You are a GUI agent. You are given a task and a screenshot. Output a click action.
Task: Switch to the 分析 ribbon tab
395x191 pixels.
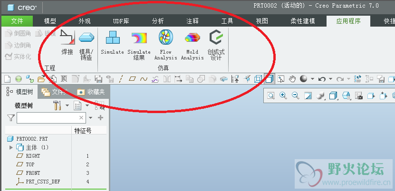(158, 21)
